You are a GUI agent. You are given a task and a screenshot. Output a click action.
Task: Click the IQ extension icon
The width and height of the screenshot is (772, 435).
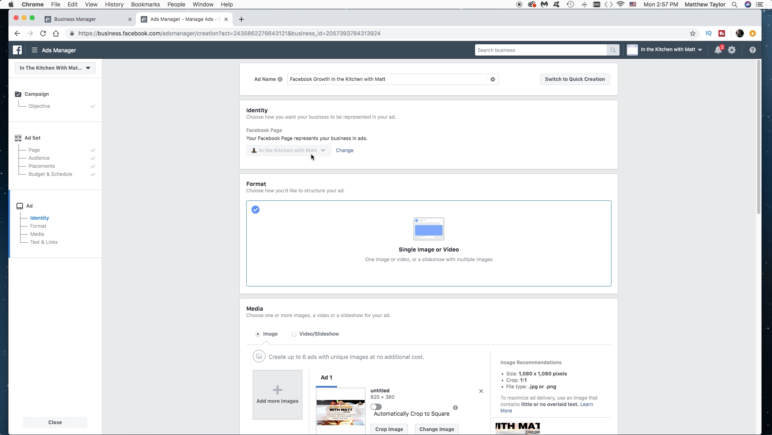[709, 33]
